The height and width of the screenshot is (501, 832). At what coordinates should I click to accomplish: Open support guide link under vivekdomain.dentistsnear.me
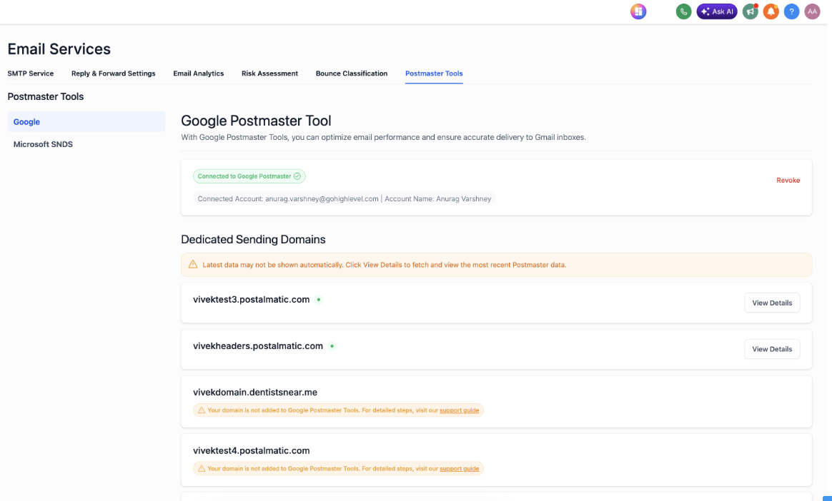point(460,410)
